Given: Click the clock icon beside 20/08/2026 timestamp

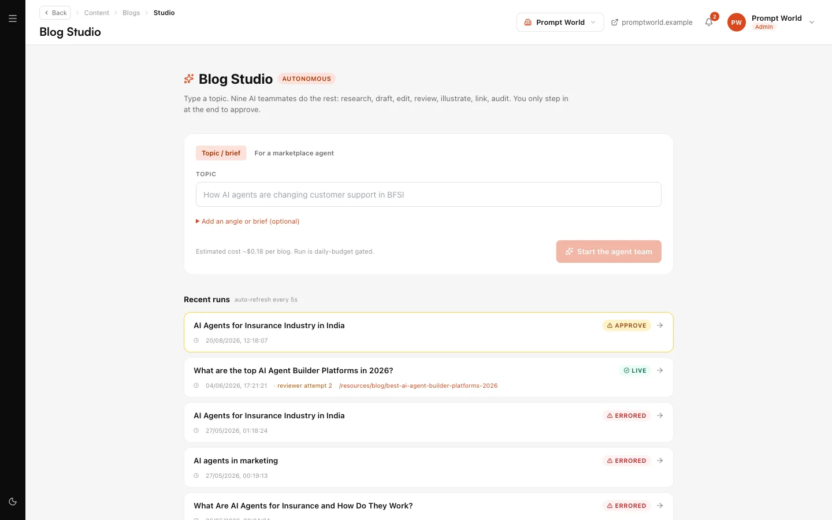Looking at the screenshot, I should click(x=196, y=340).
